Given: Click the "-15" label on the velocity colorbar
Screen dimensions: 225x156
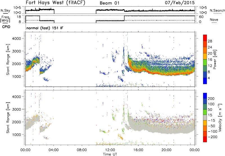Looking at the screenshot, I should [x=211, y=121].
